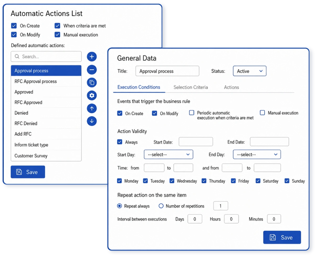
Task: Click the last time 'to' field
Action: pos(267,168)
